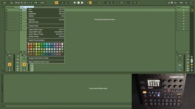Click the Master Solo/Cue switch button
Screen dimensions: 195x109
click(180, 65)
